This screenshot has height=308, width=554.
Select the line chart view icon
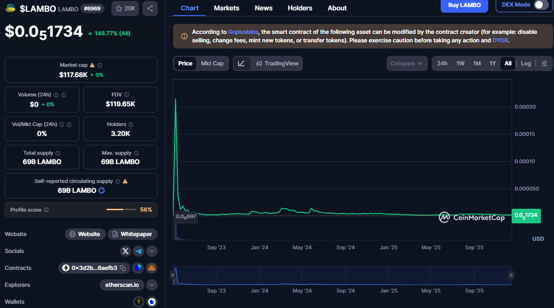(x=241, y=63)
